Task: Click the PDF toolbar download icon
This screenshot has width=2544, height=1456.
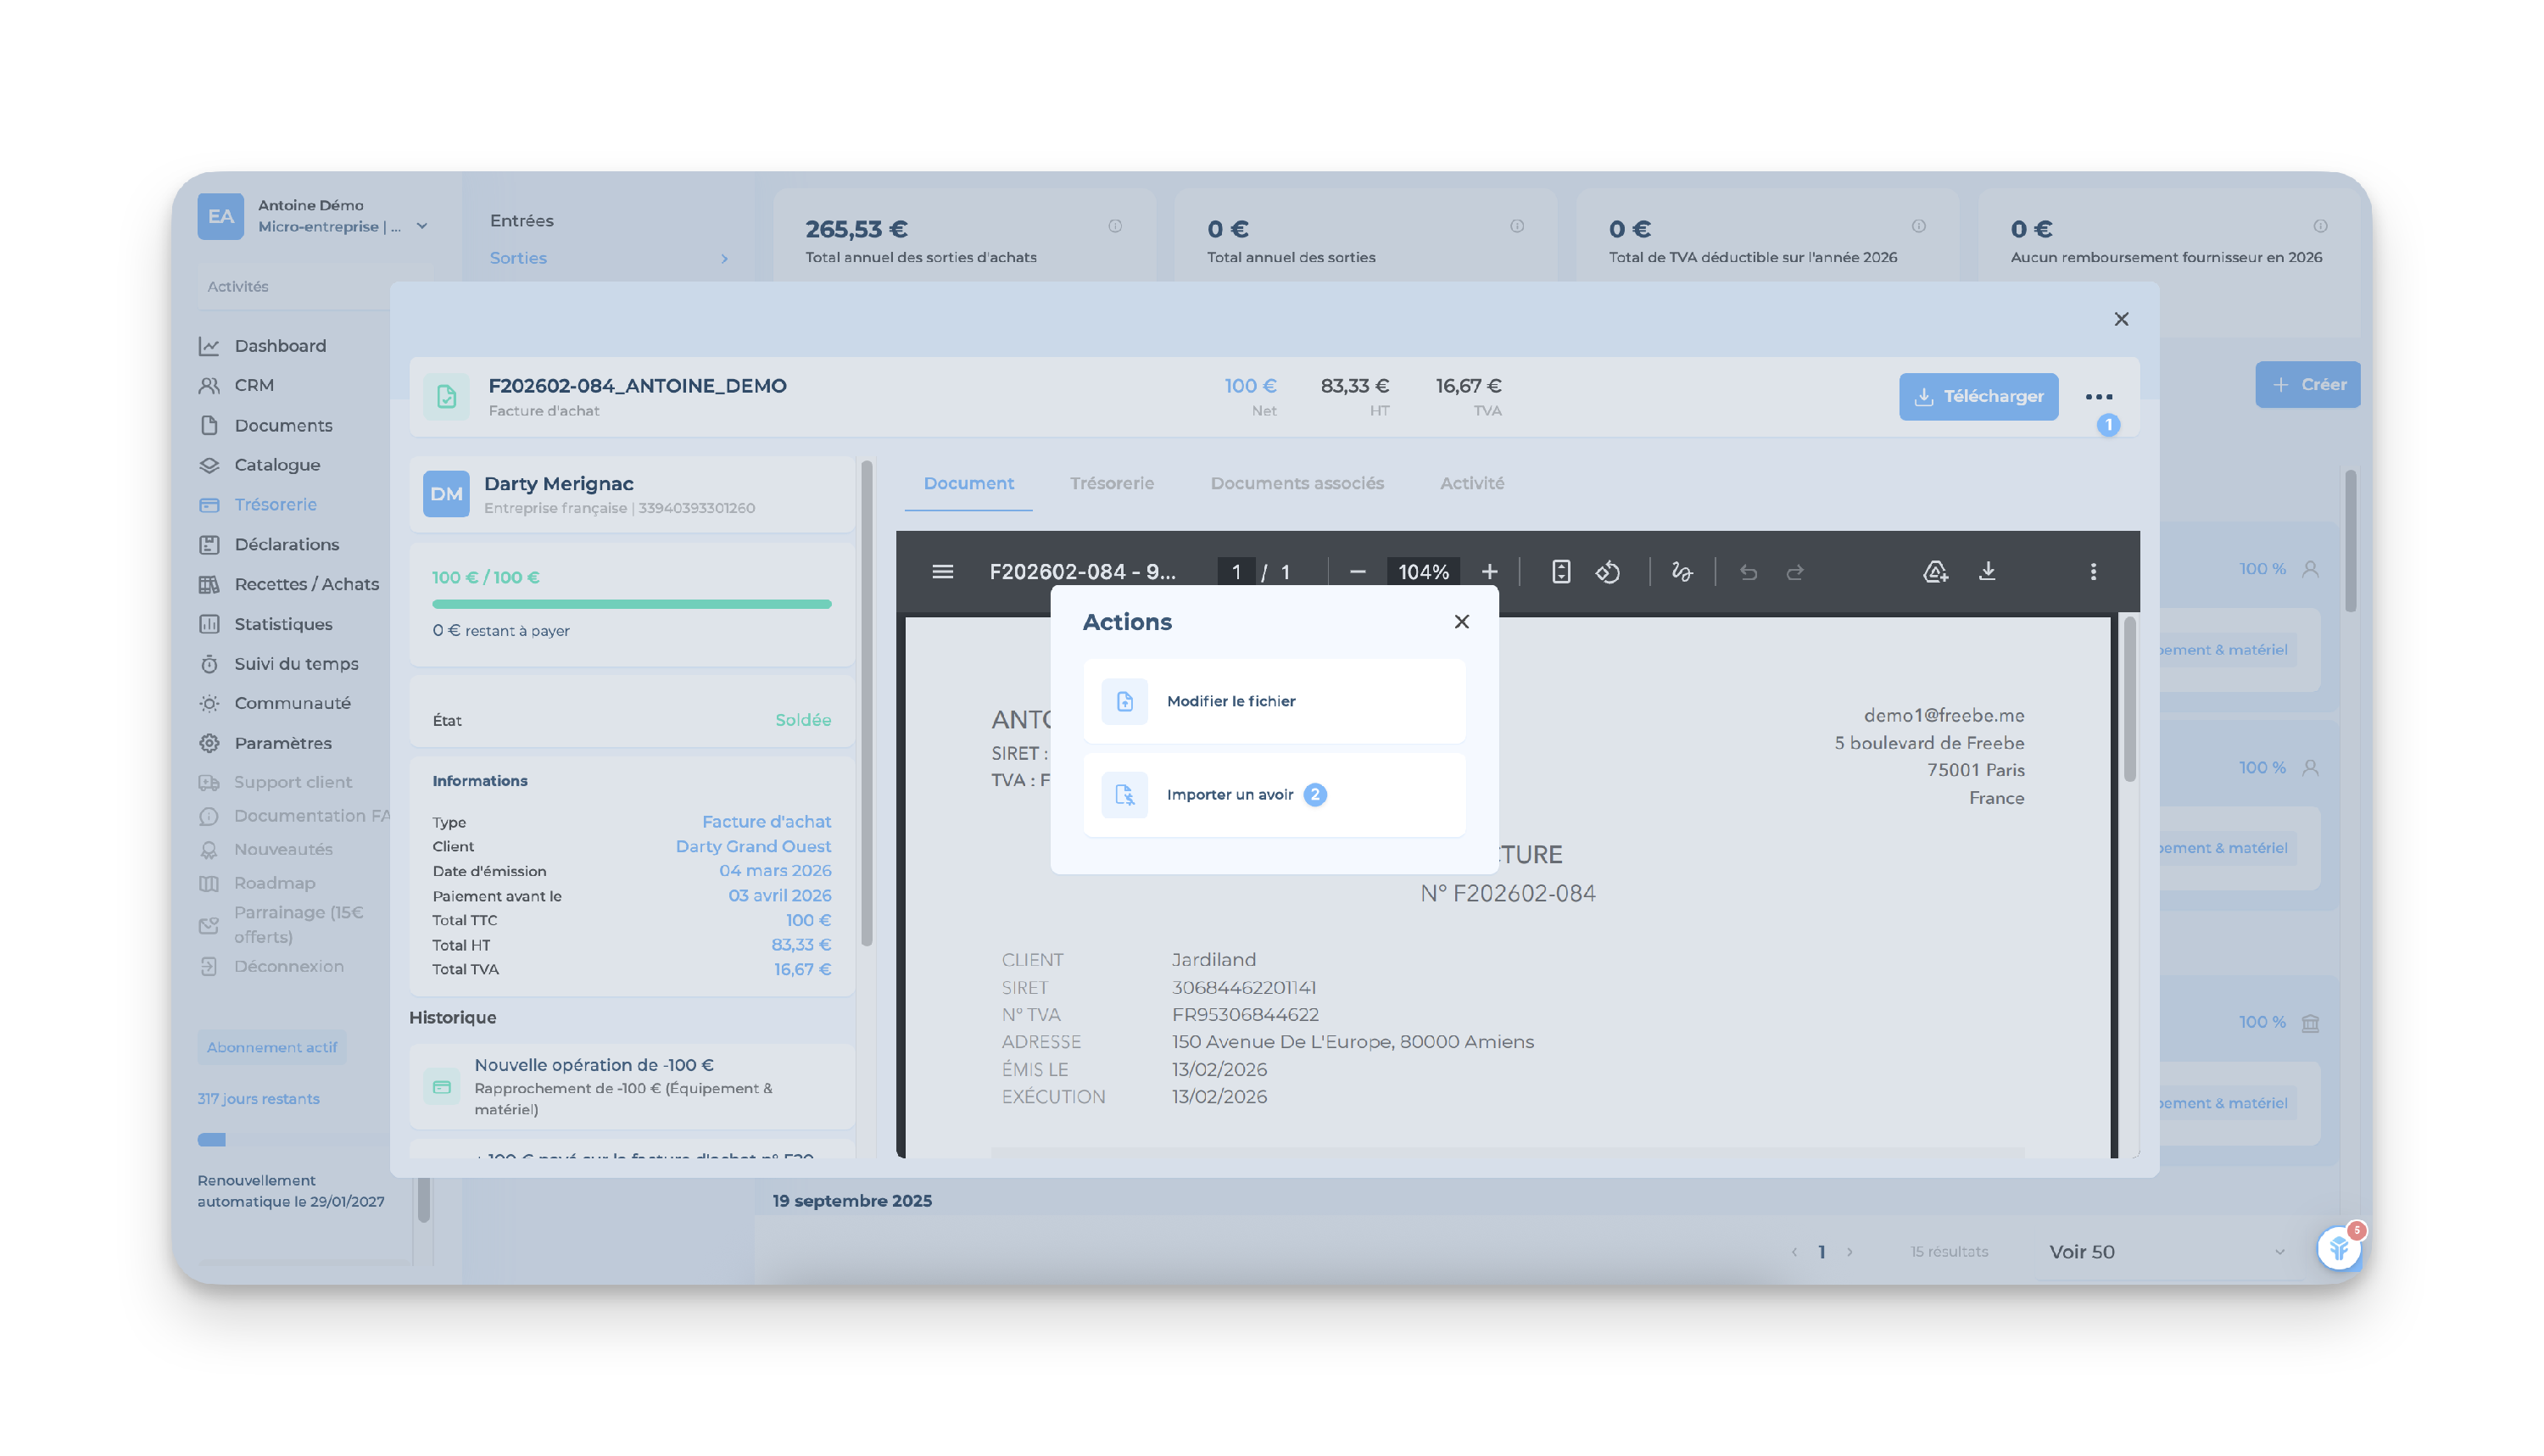Action: click(1987, 571)
